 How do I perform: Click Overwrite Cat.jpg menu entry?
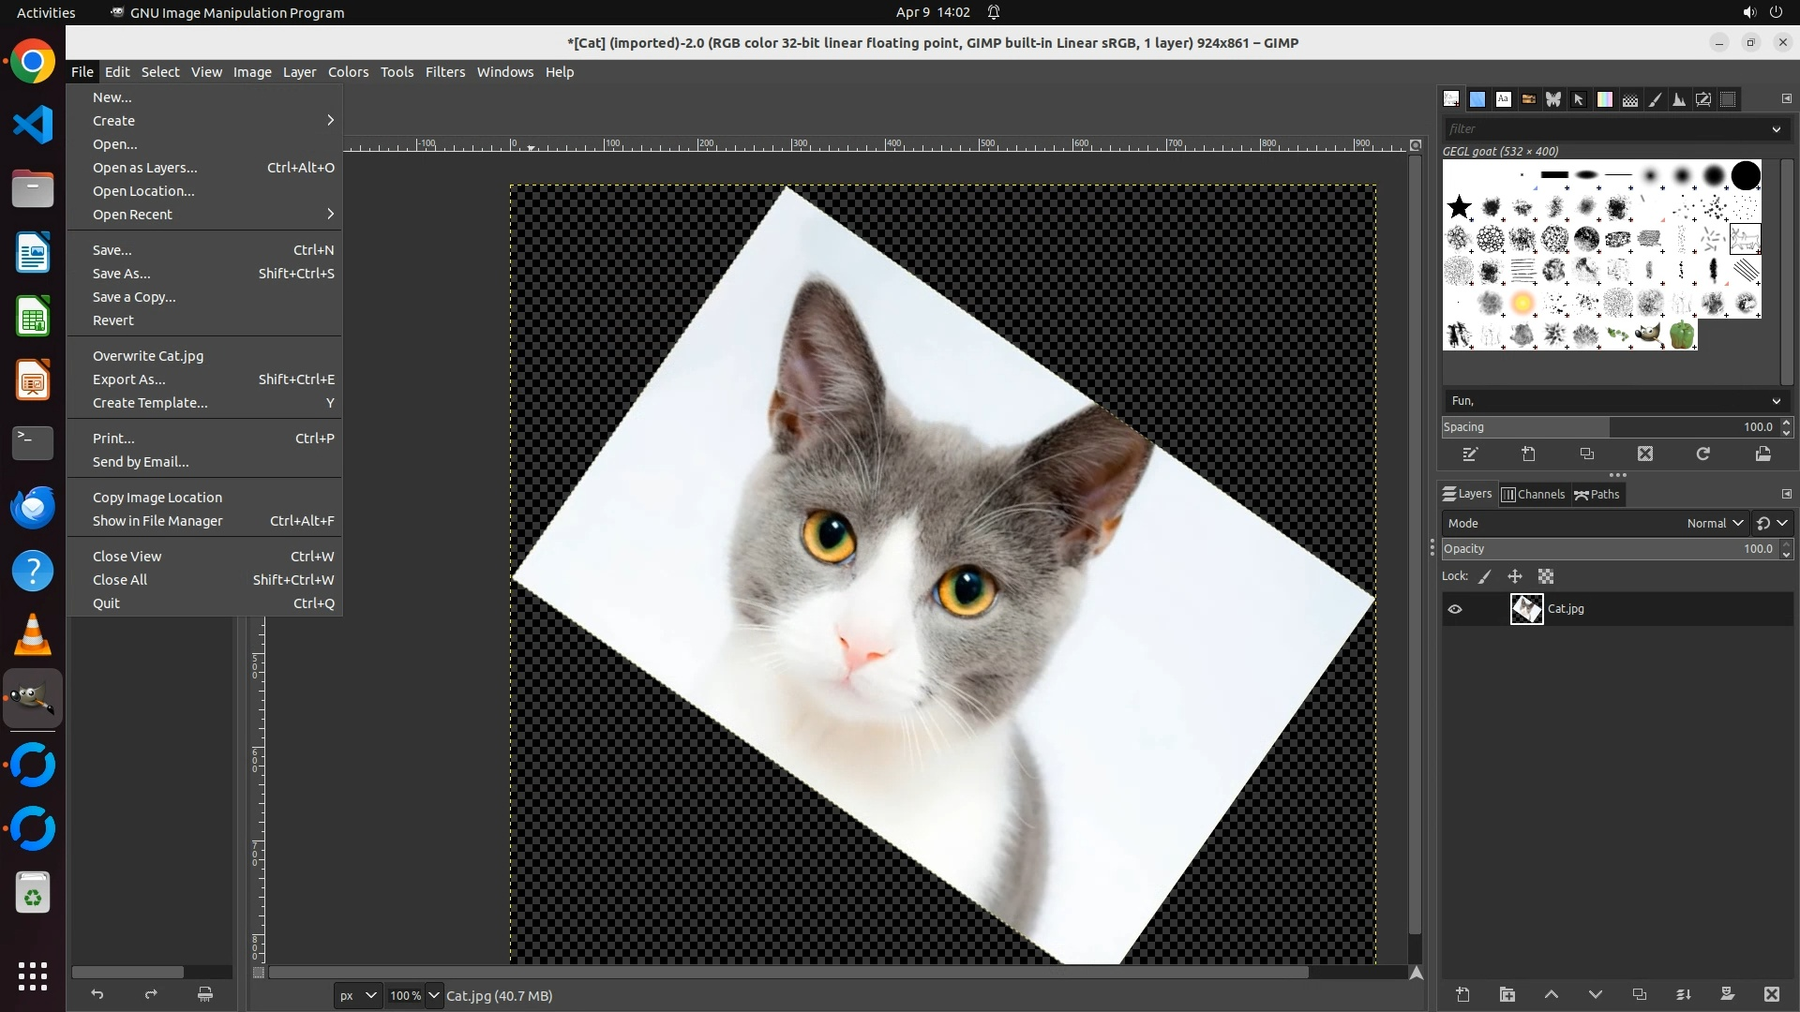148,356
